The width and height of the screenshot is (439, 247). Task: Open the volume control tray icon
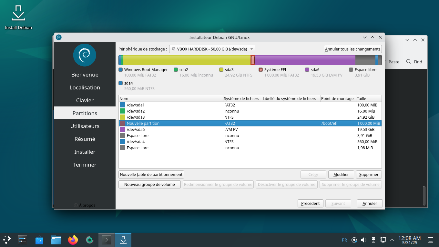coord(364,240)
